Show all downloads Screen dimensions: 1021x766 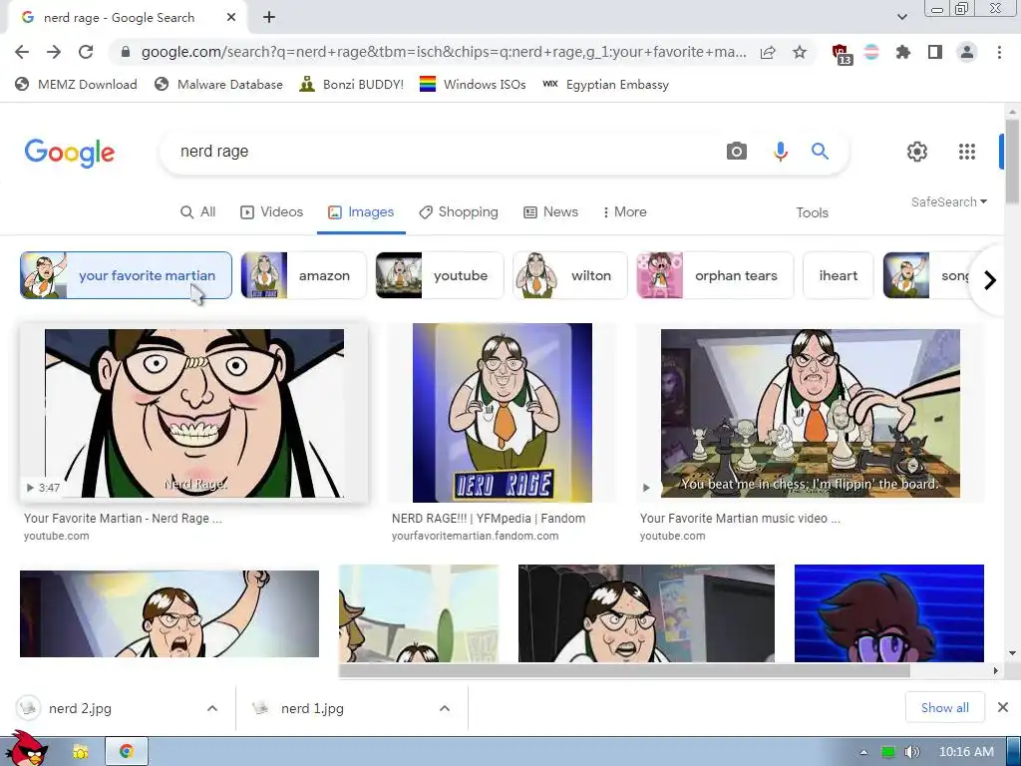pos(945,708)
